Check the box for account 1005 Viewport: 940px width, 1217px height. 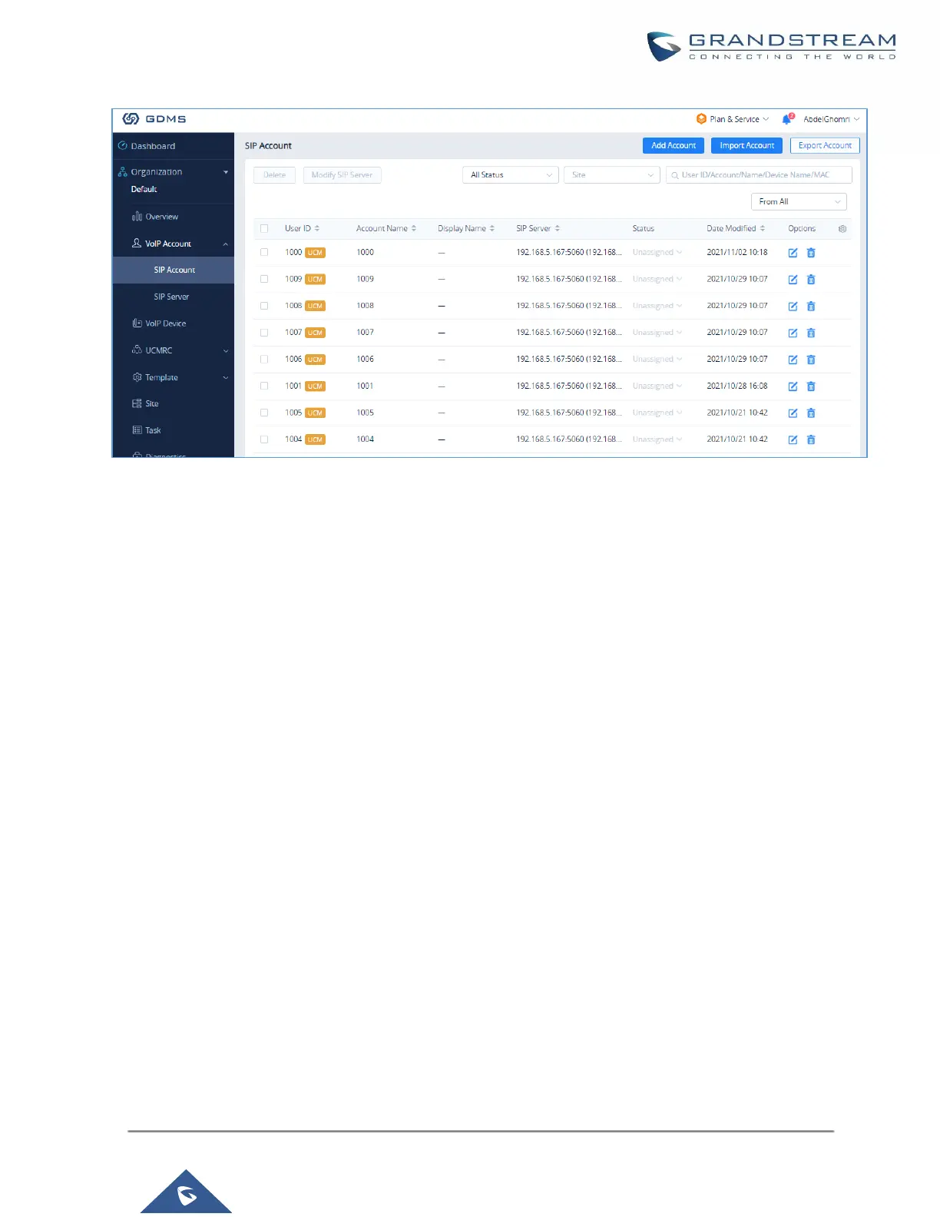coord(264,413)
